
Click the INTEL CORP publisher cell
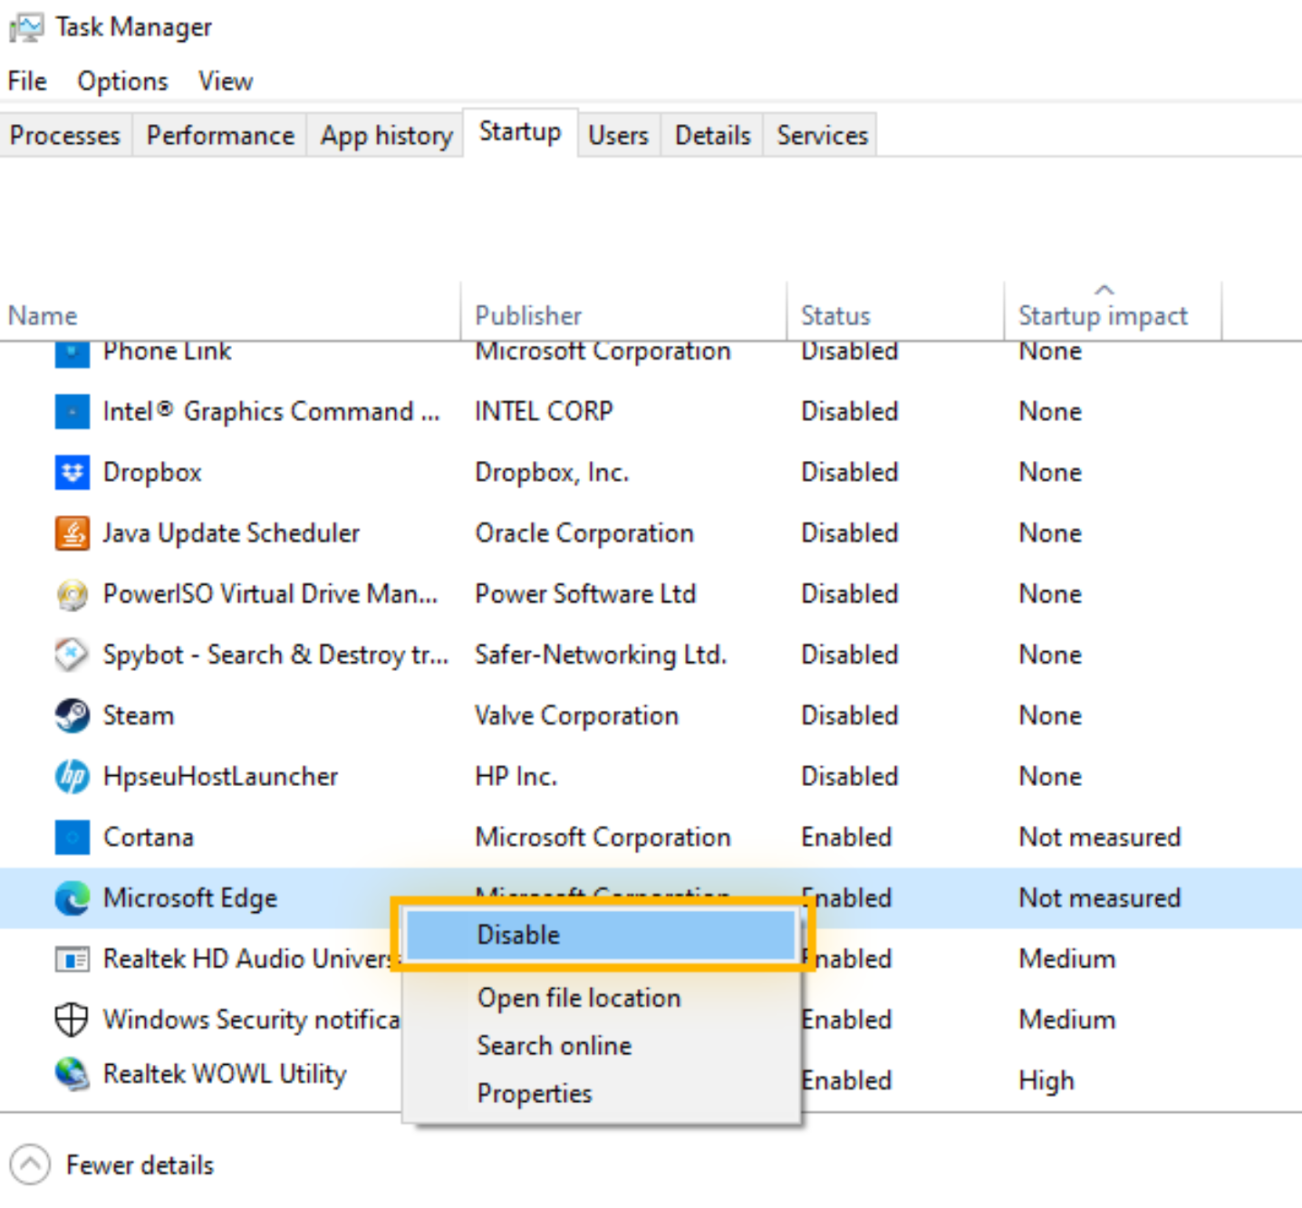[544, 412]
